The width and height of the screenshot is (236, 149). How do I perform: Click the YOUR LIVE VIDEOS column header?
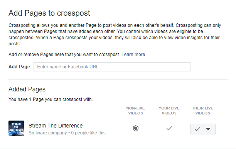pos(169,111)
